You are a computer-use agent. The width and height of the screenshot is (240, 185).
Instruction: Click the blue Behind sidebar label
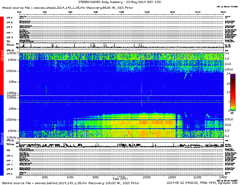point(2,135)
